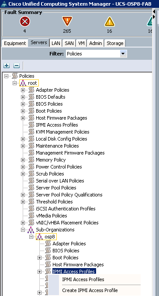Choose Create IPMI Access Profile menu entry
159x296 pixels.
tap(90, 290)
